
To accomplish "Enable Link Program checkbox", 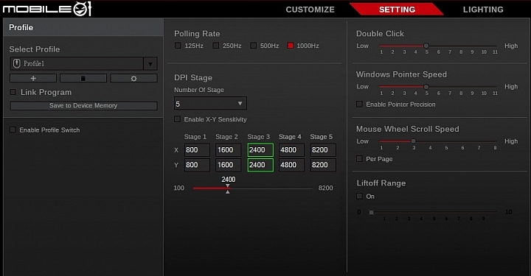I will click(13, 92).
